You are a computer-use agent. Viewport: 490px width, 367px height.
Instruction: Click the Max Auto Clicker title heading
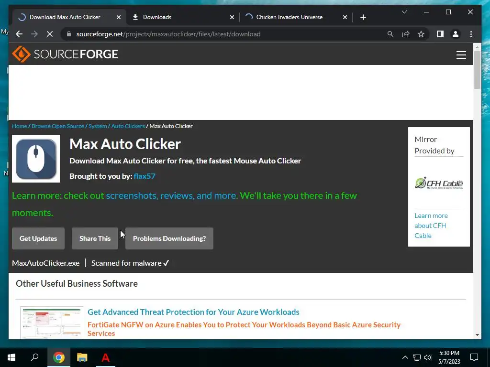pos(125,144)
